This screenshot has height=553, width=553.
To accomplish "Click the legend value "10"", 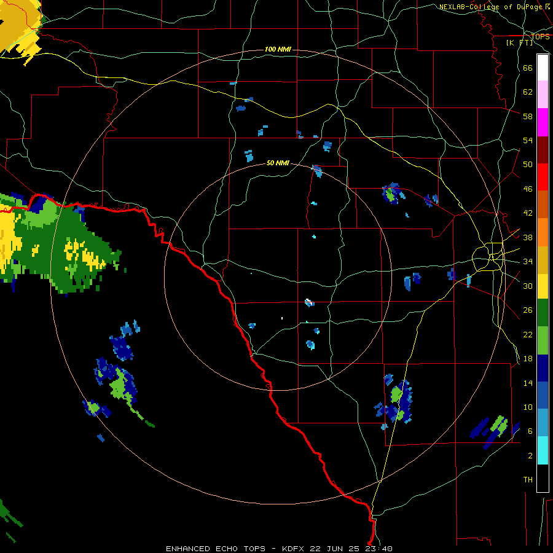I will (528, 407).
